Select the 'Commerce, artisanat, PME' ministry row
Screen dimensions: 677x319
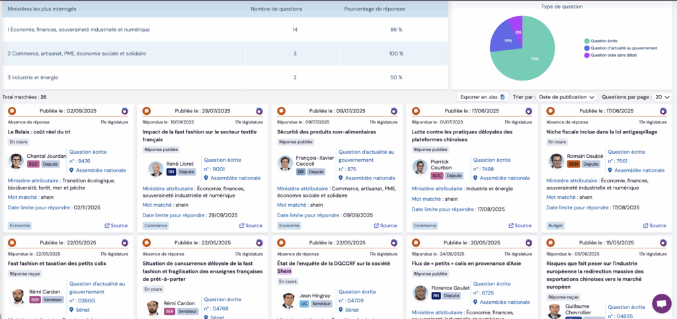(77, 53)
